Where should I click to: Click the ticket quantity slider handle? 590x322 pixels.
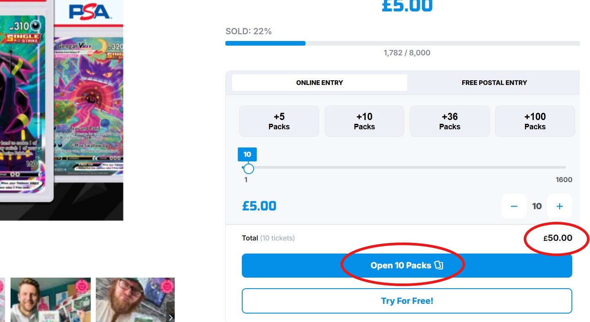pos(249,169)
